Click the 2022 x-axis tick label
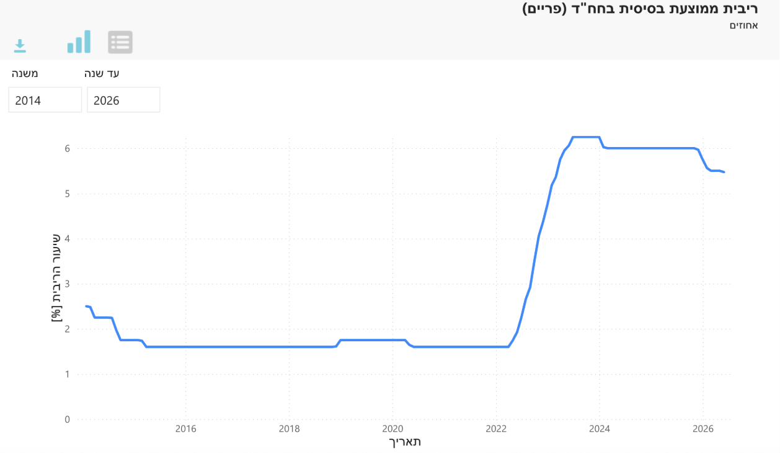Screen dimensions: 780x453 [496, 429]
